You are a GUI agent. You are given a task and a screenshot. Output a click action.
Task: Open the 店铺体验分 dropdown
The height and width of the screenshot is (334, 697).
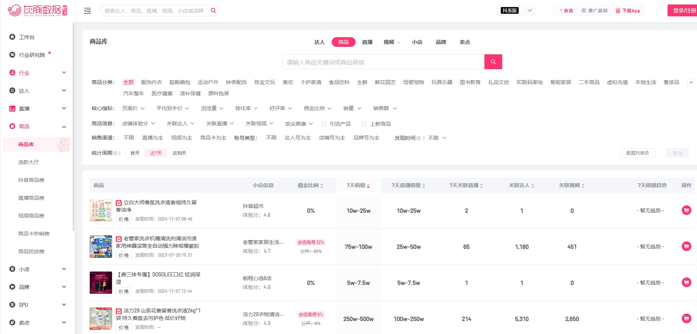pyautogui.click(x=139, y=123)
